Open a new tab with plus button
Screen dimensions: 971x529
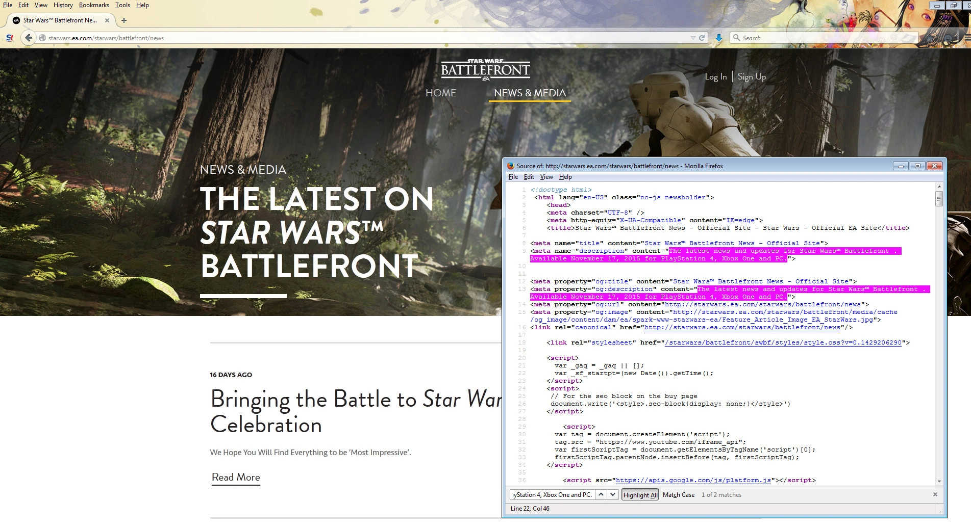pyautogui.click(x=123, y=20)
